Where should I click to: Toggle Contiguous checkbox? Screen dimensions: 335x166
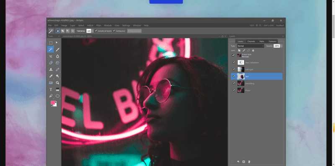(x=114, y=31)
